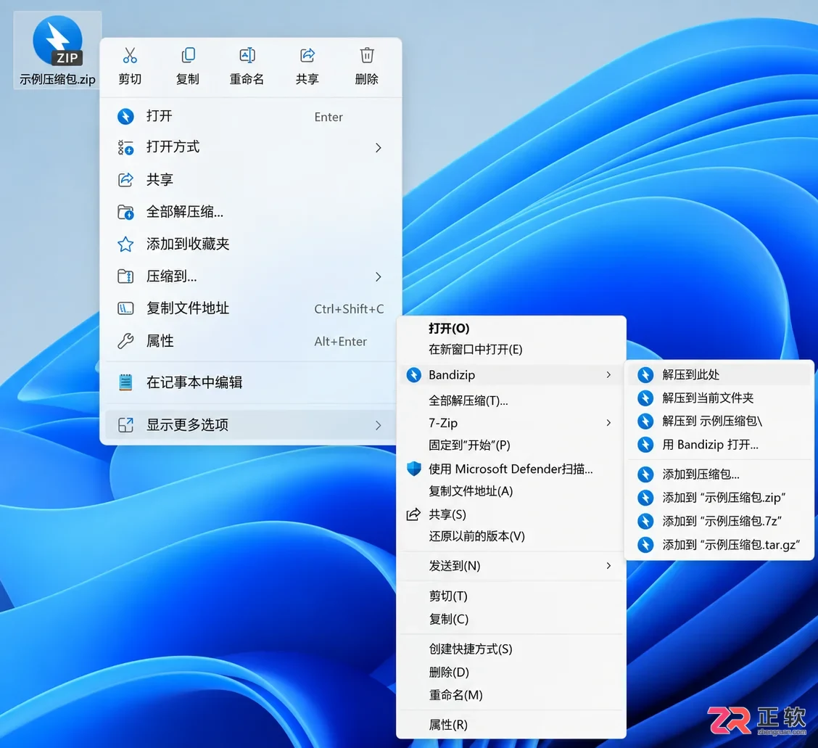This screenshot has width=818, height=748.
Task: Click the icon beside 解压到 示例压缩包\
Action: coord(646,421)
